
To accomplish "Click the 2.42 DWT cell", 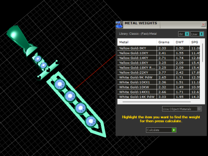I will 182,72.
